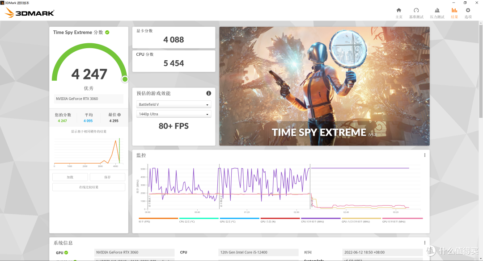
Task: Click the 3DMark title bar app icon
Action: [x=3, y=3]
